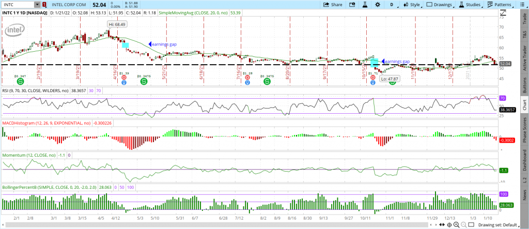This screenshot has height=229, width=529.
Task: Click the $1.71 earnings icon
Action: click(373, 78)
